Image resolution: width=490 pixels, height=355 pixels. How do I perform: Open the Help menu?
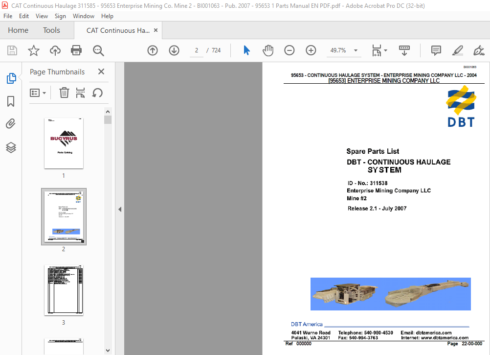107,16
